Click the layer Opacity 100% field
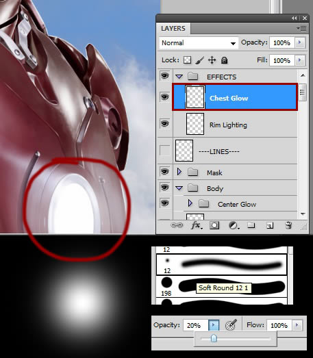The width and height of the screenshot is (313, 358). pyautogui.click(x=282, y=42)
